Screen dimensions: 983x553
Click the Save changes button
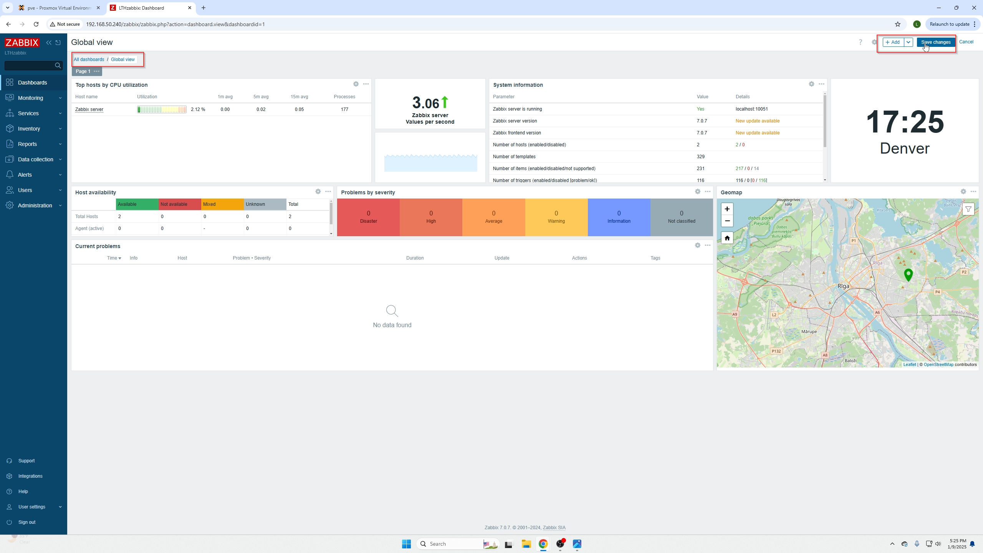tap(936, 42)
